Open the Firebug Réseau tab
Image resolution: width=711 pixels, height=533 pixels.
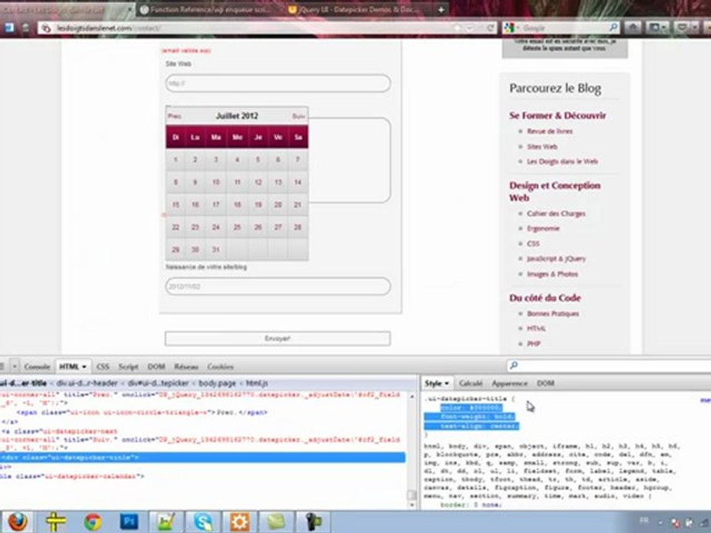click(x=187, y=366)
